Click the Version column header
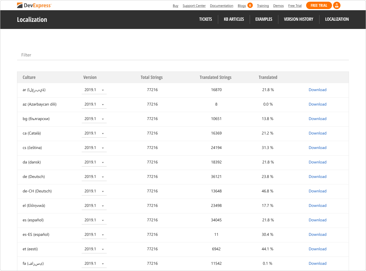This screenshot has height=271, width=366. pos(90,77)
